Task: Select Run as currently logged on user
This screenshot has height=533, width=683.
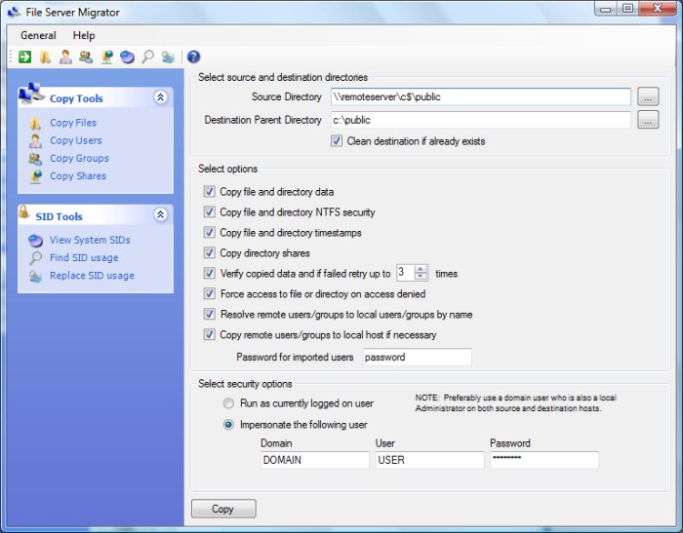Action: pyautogui.click(x=228, y=403)
